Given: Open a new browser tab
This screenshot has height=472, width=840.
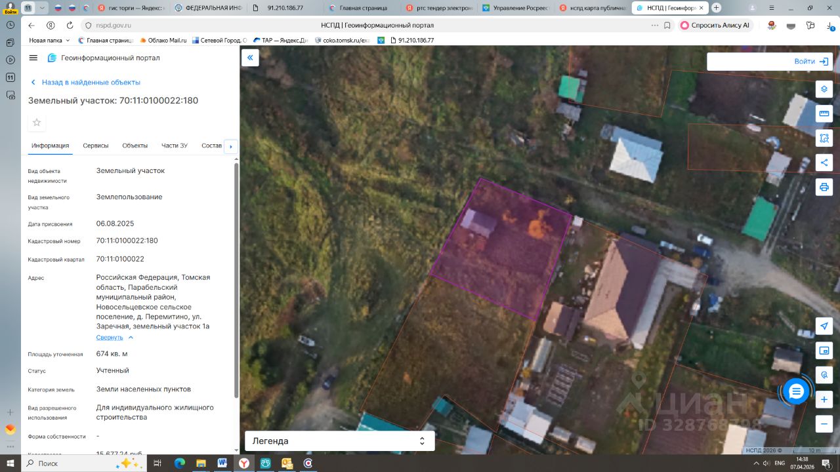Looking at the screenshot, I should pos(716,8).
